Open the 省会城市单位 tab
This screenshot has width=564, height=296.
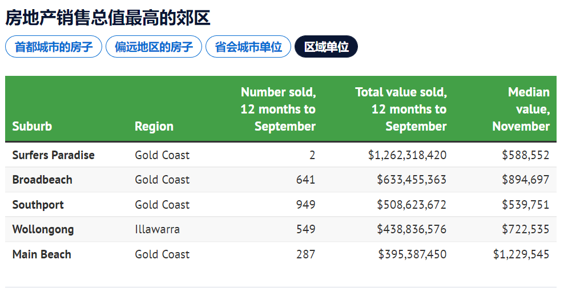(248, 47)
